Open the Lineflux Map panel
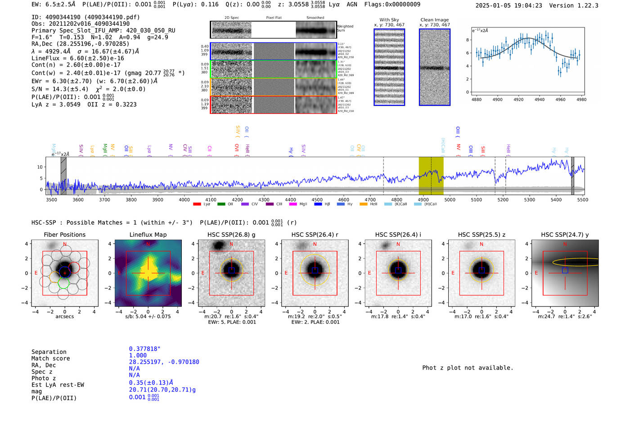Screen dimensions: 630x429 pyautogui.click(x=148, y=273)
